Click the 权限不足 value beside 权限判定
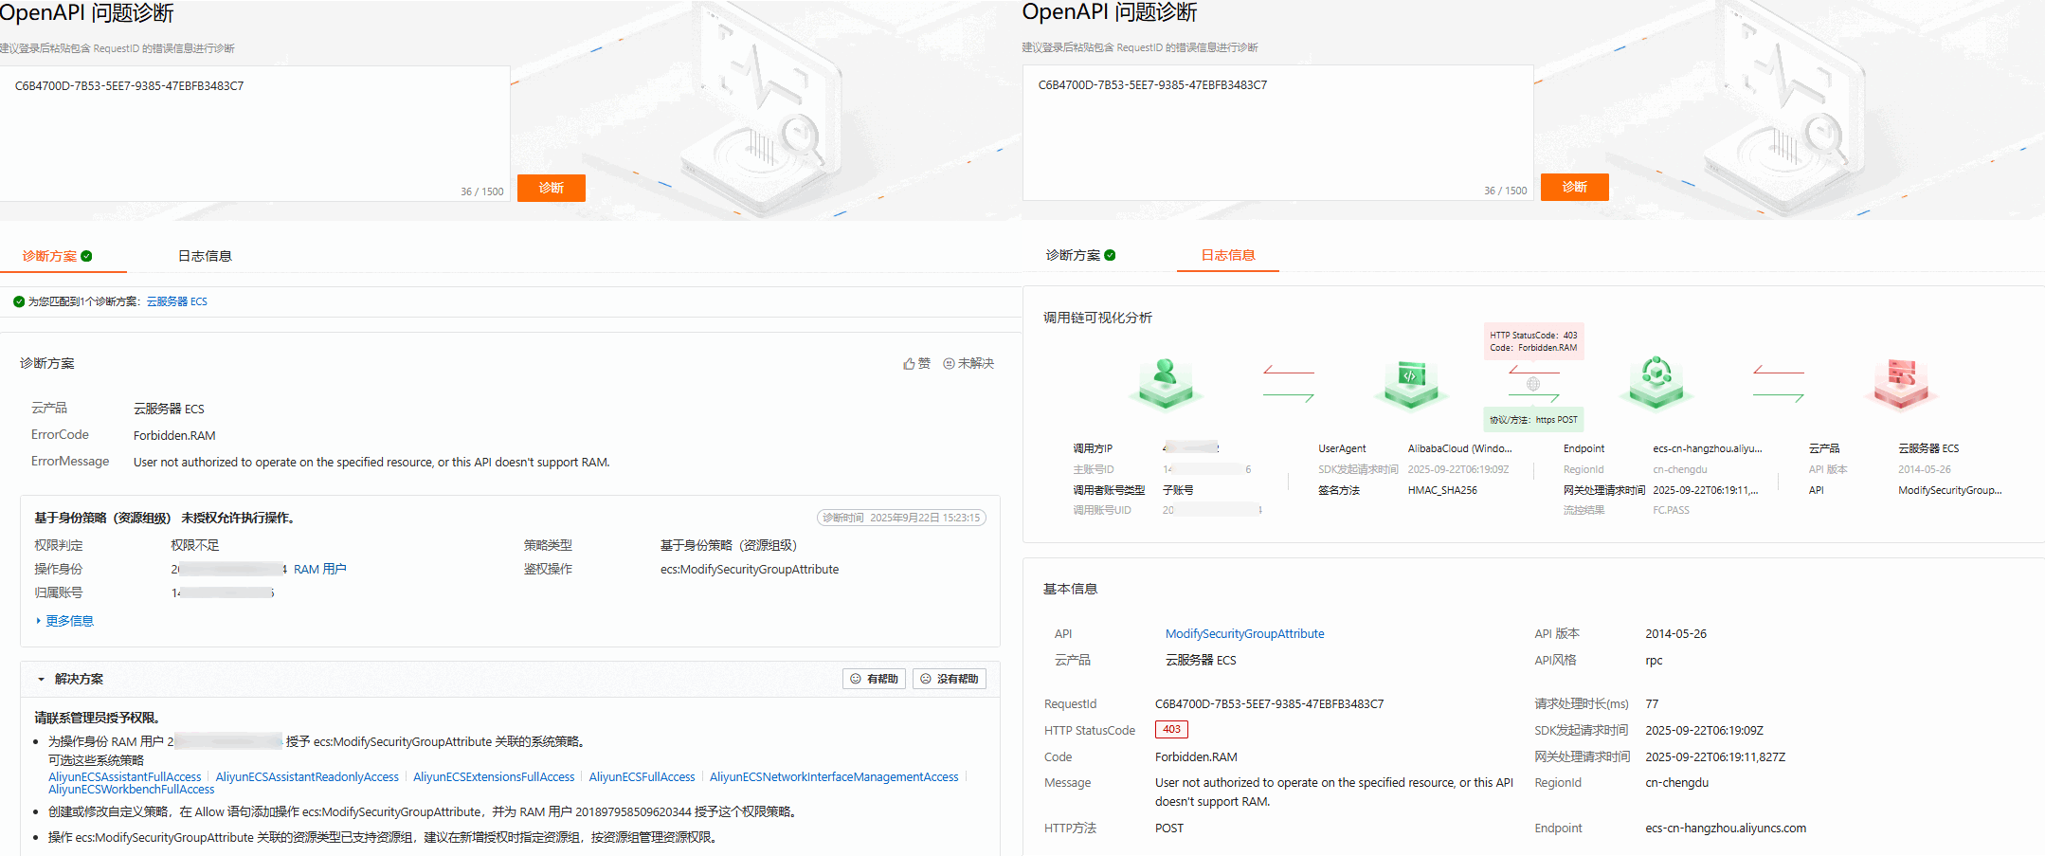This screenshot has height=856, width=2045. pos(195,545)
